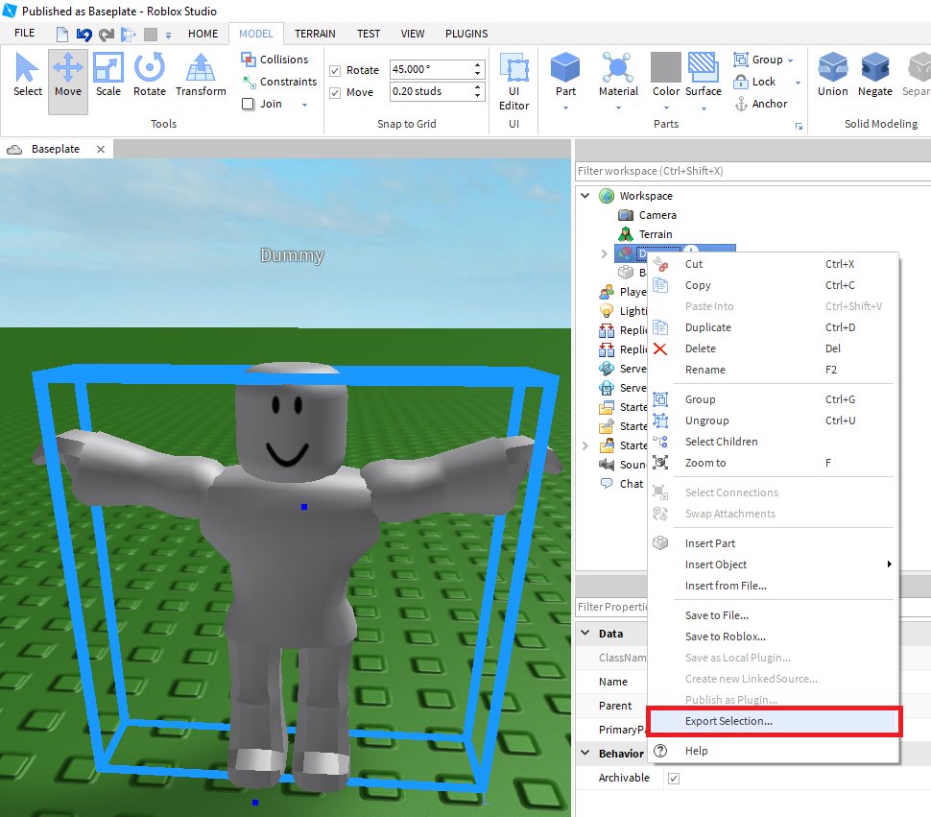Open the Parts group dialog launcher

pos(799,126)
